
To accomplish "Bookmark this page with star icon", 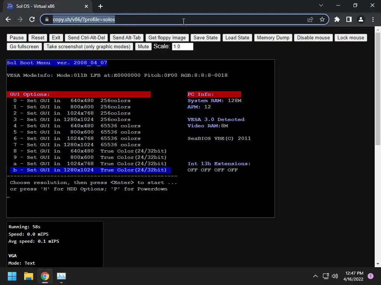I will [x=322, y=19].
